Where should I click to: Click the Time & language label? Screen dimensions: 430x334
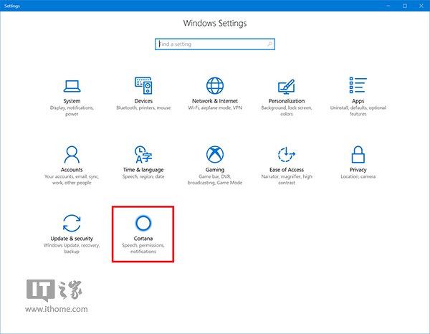tap(143, 170)
